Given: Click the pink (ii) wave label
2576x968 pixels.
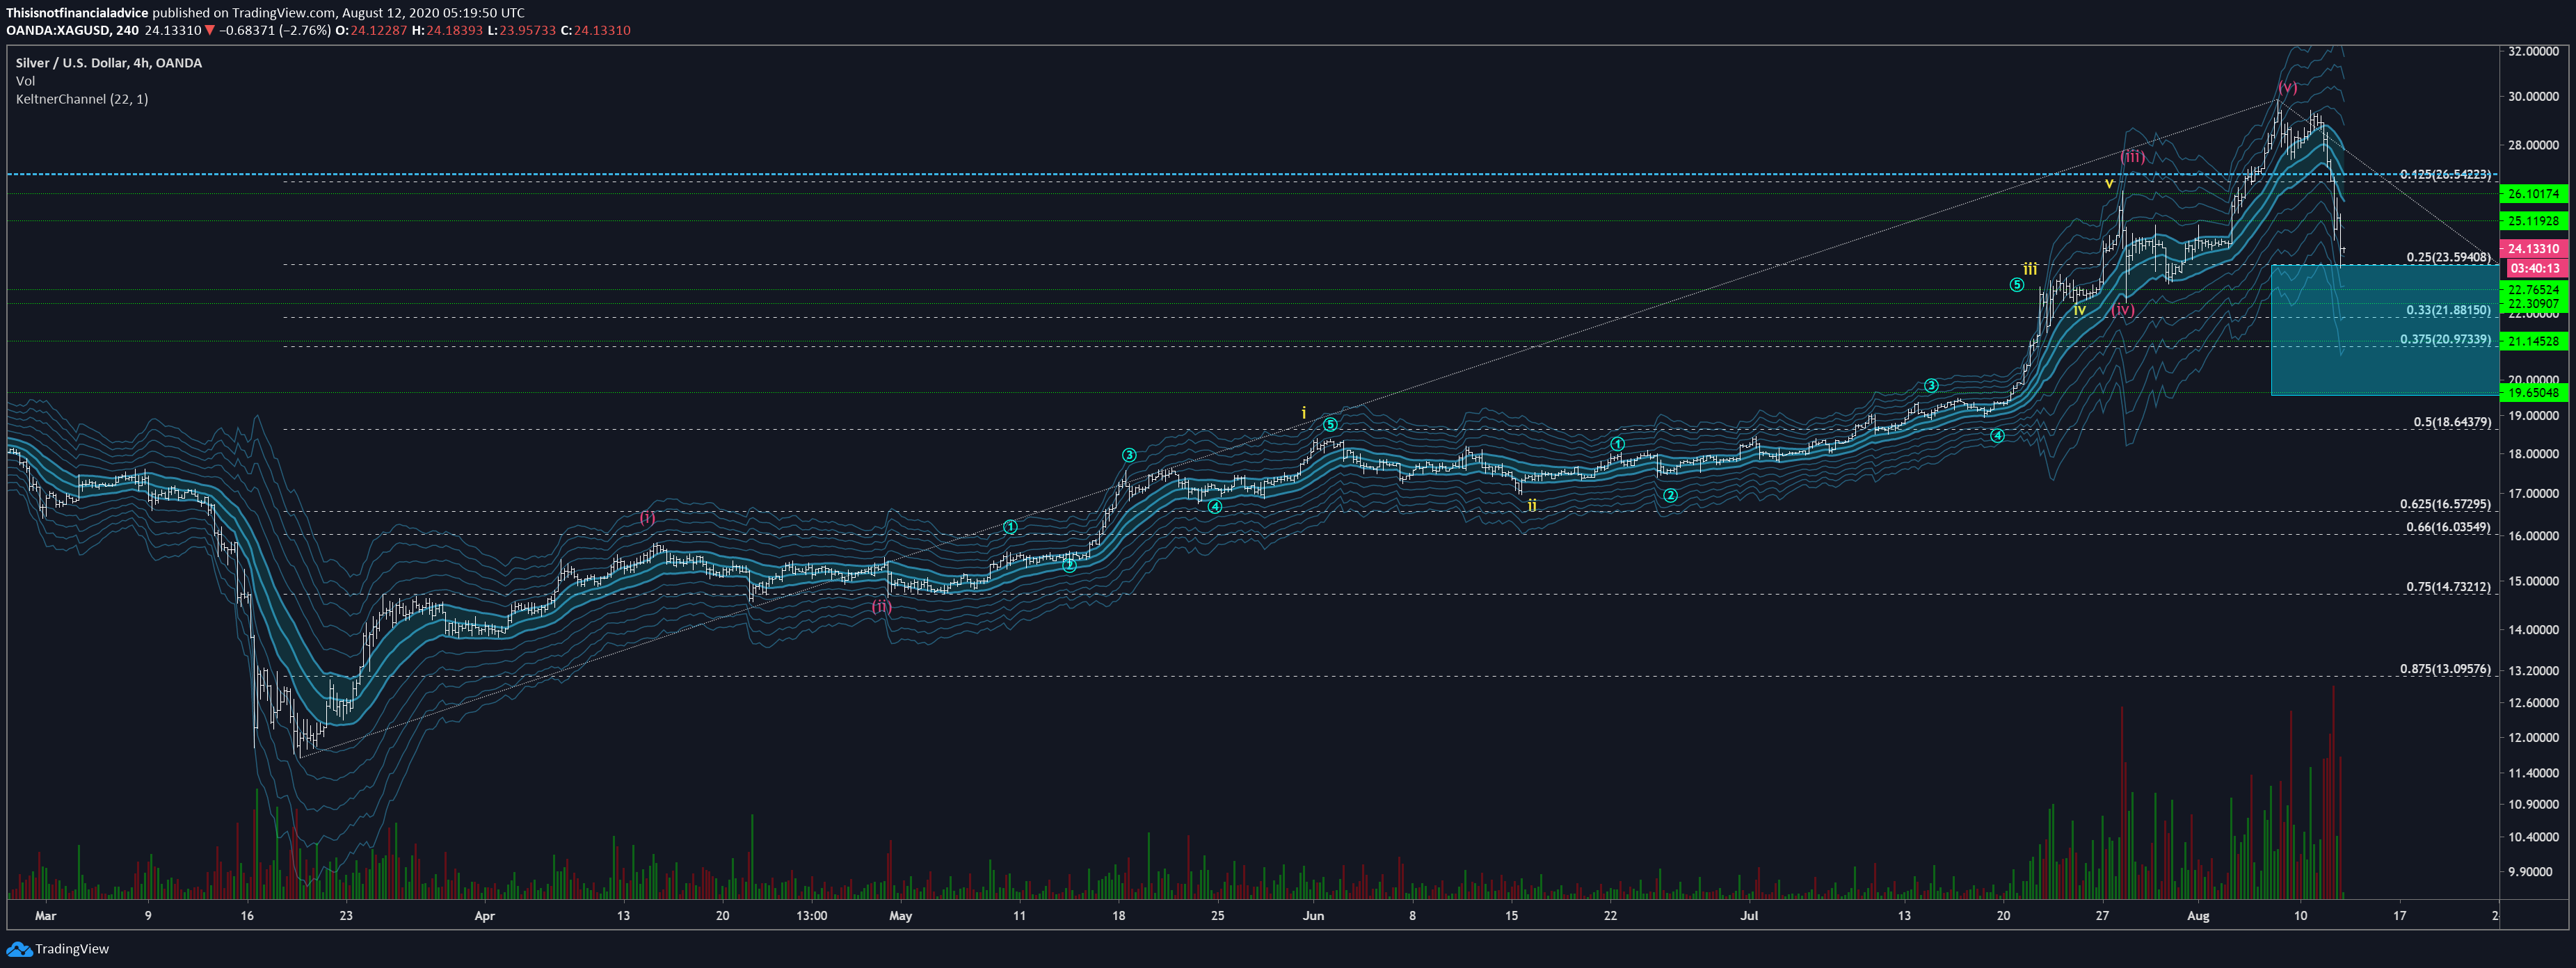Looking at the screenshot, I should click(881, 607).
